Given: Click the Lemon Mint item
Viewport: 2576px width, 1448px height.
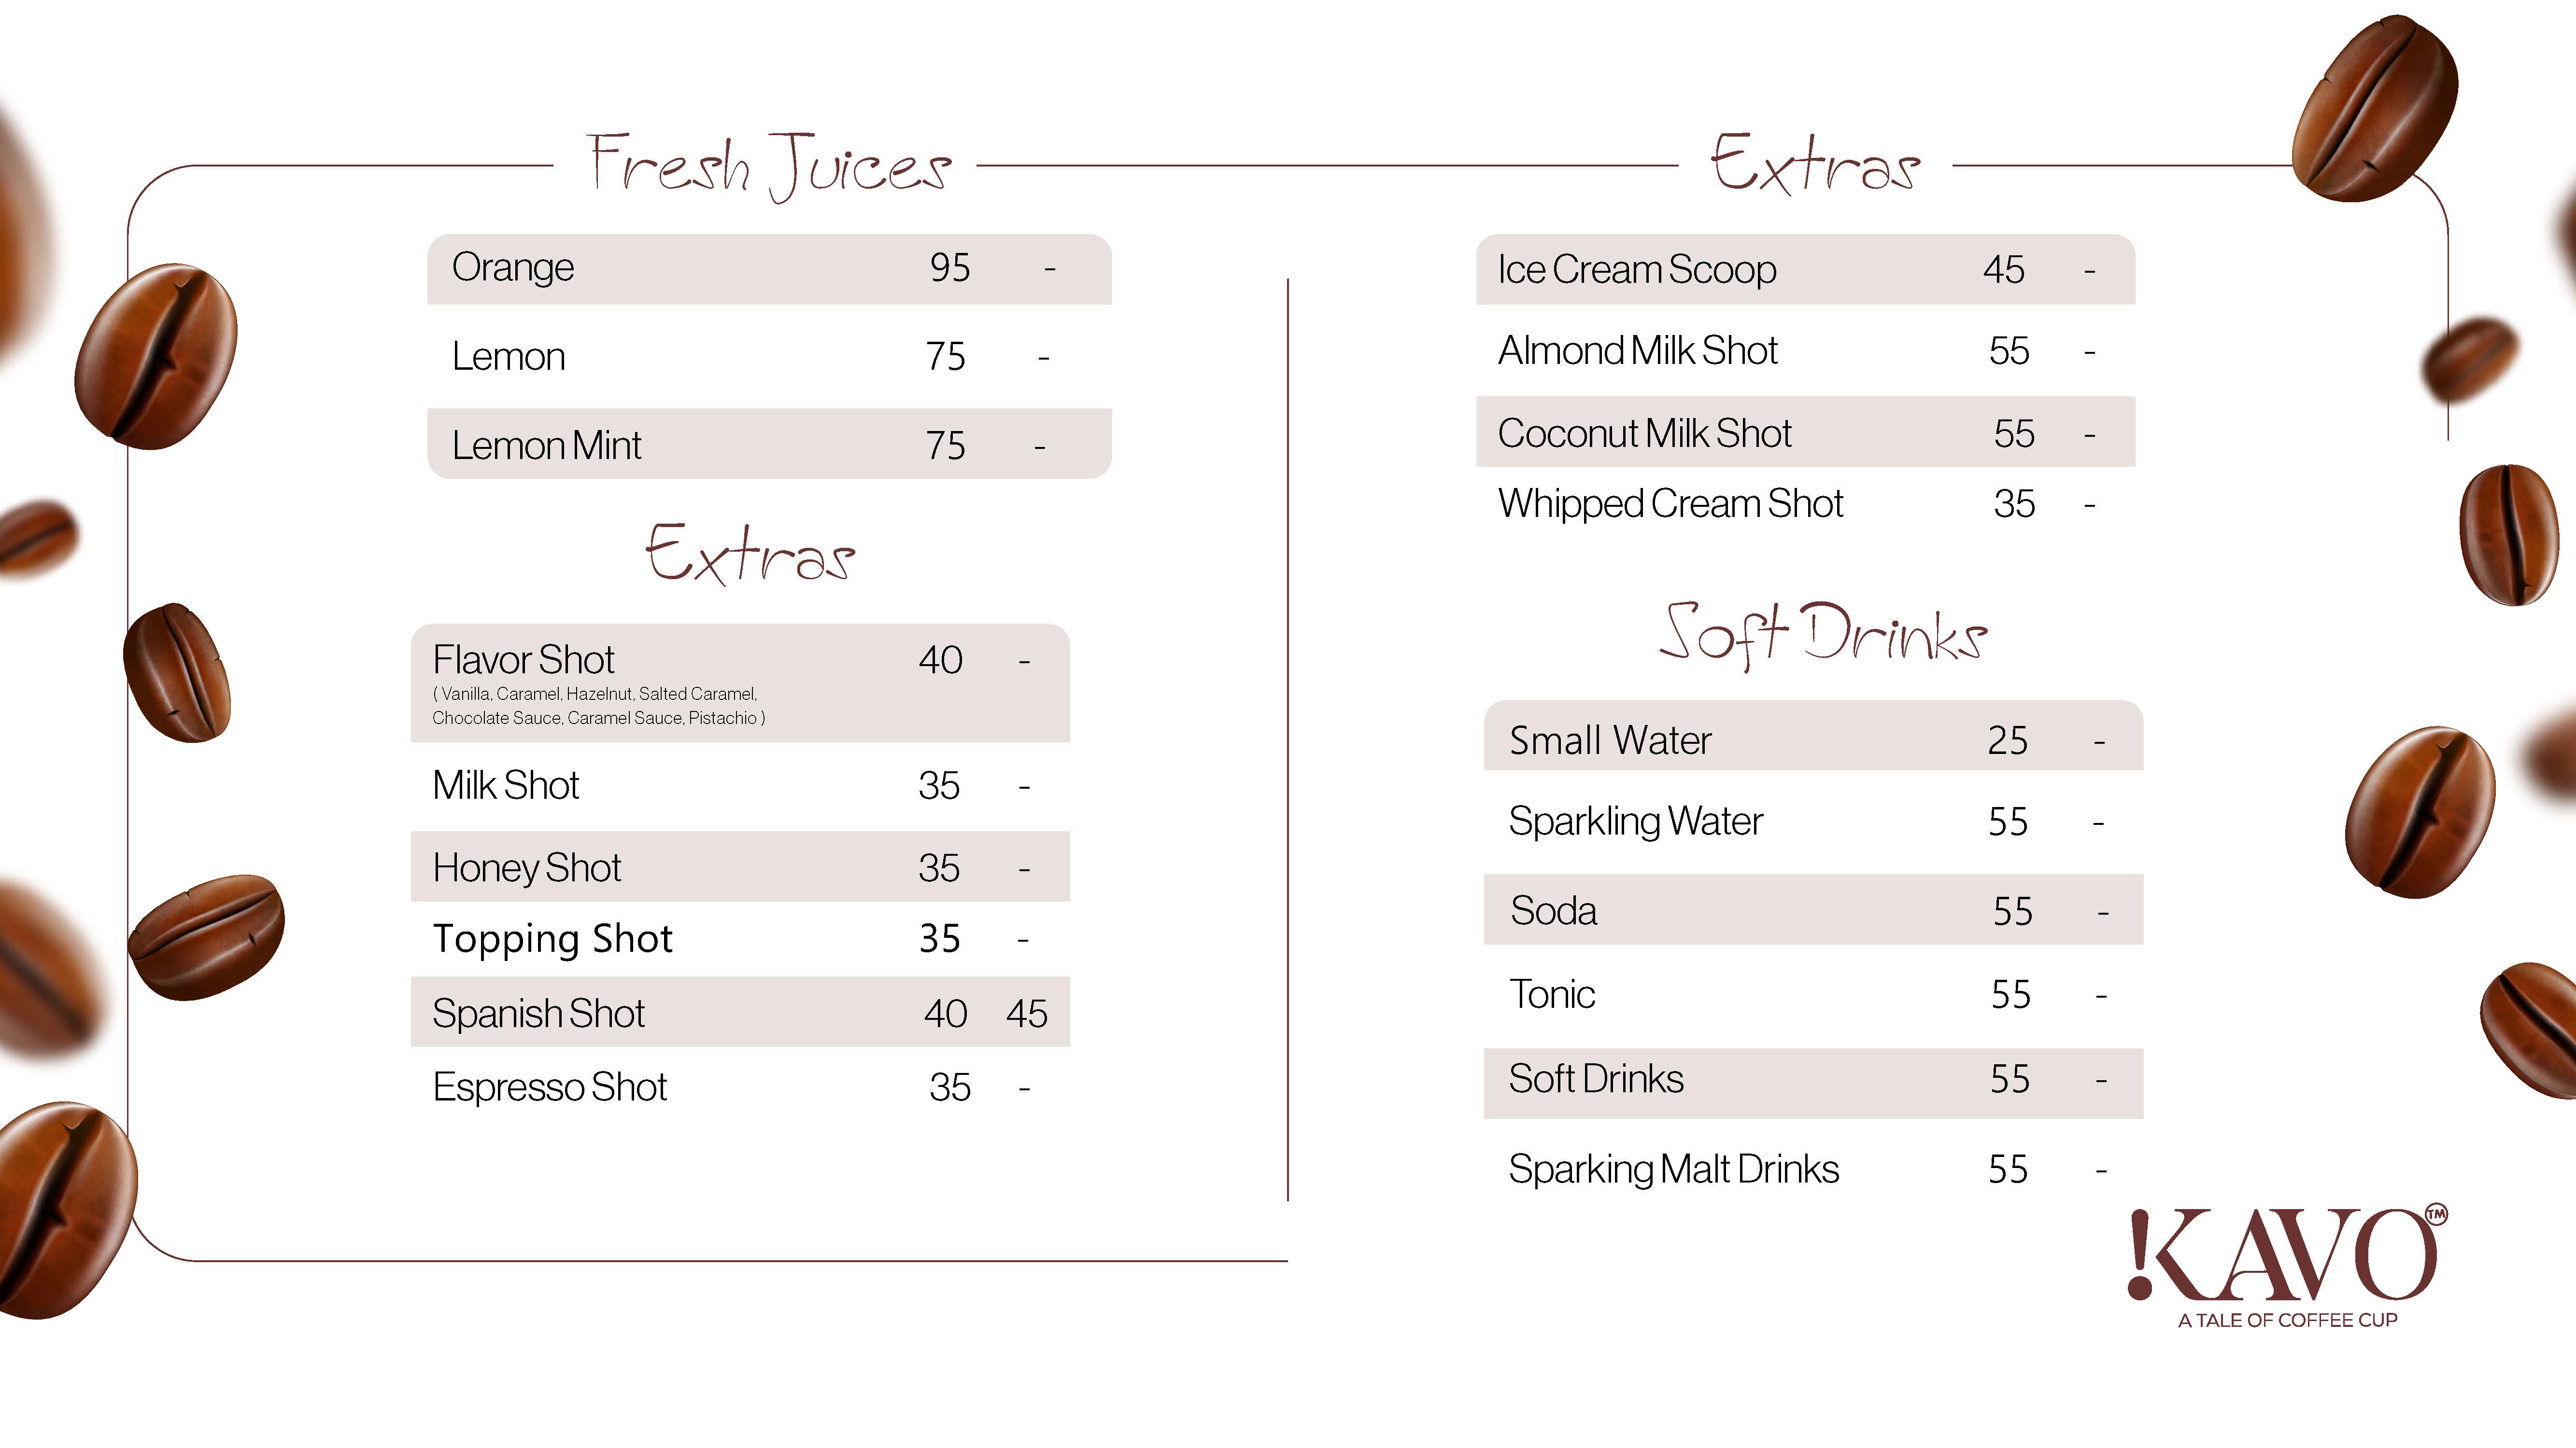Looking at the screenshot, I should tap(546, 446).
